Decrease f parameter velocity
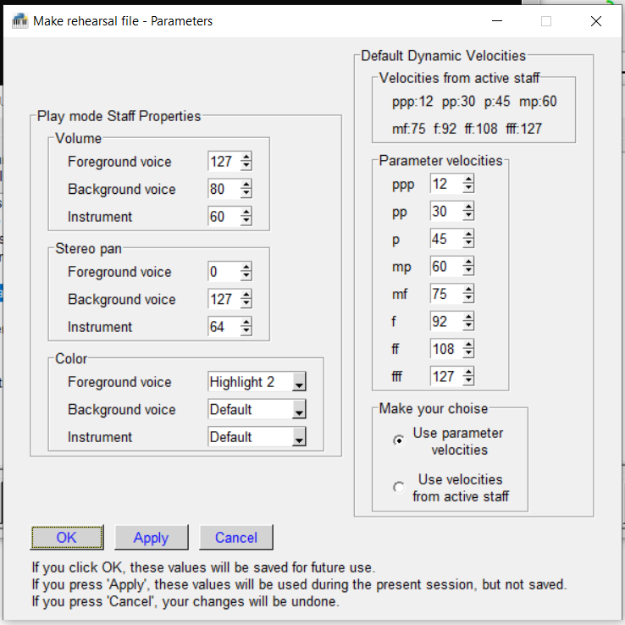Image resolution: width=625 pixels, height=625 pixels. [x=469, y=326]
